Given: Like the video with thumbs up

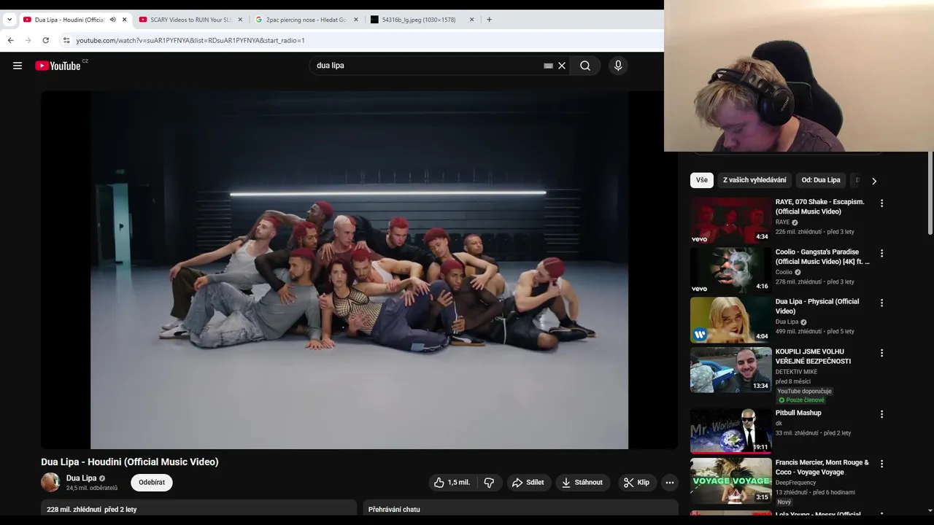Looking at the screenshot, I should coord(452,482).
